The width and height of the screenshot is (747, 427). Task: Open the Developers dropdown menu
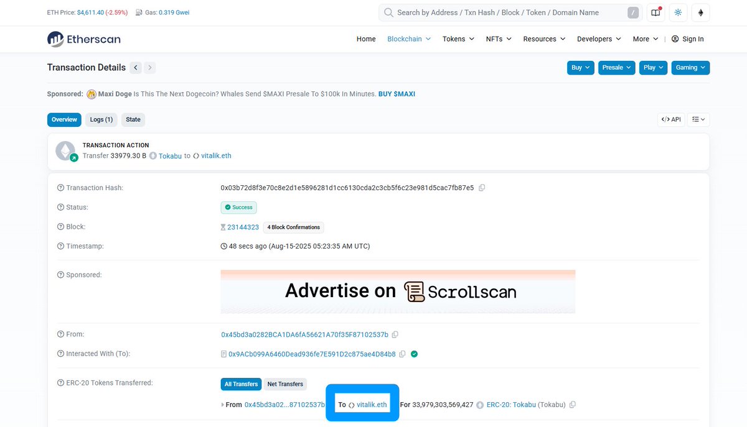tap(599, 39)
